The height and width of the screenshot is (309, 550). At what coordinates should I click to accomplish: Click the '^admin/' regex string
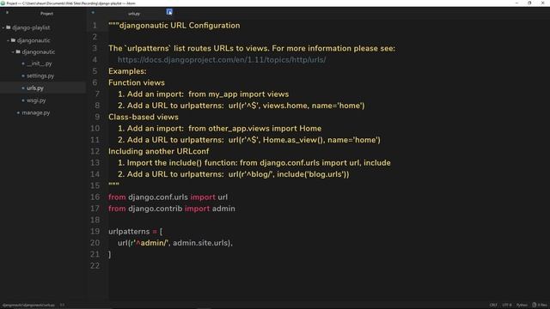coord(151,243)
